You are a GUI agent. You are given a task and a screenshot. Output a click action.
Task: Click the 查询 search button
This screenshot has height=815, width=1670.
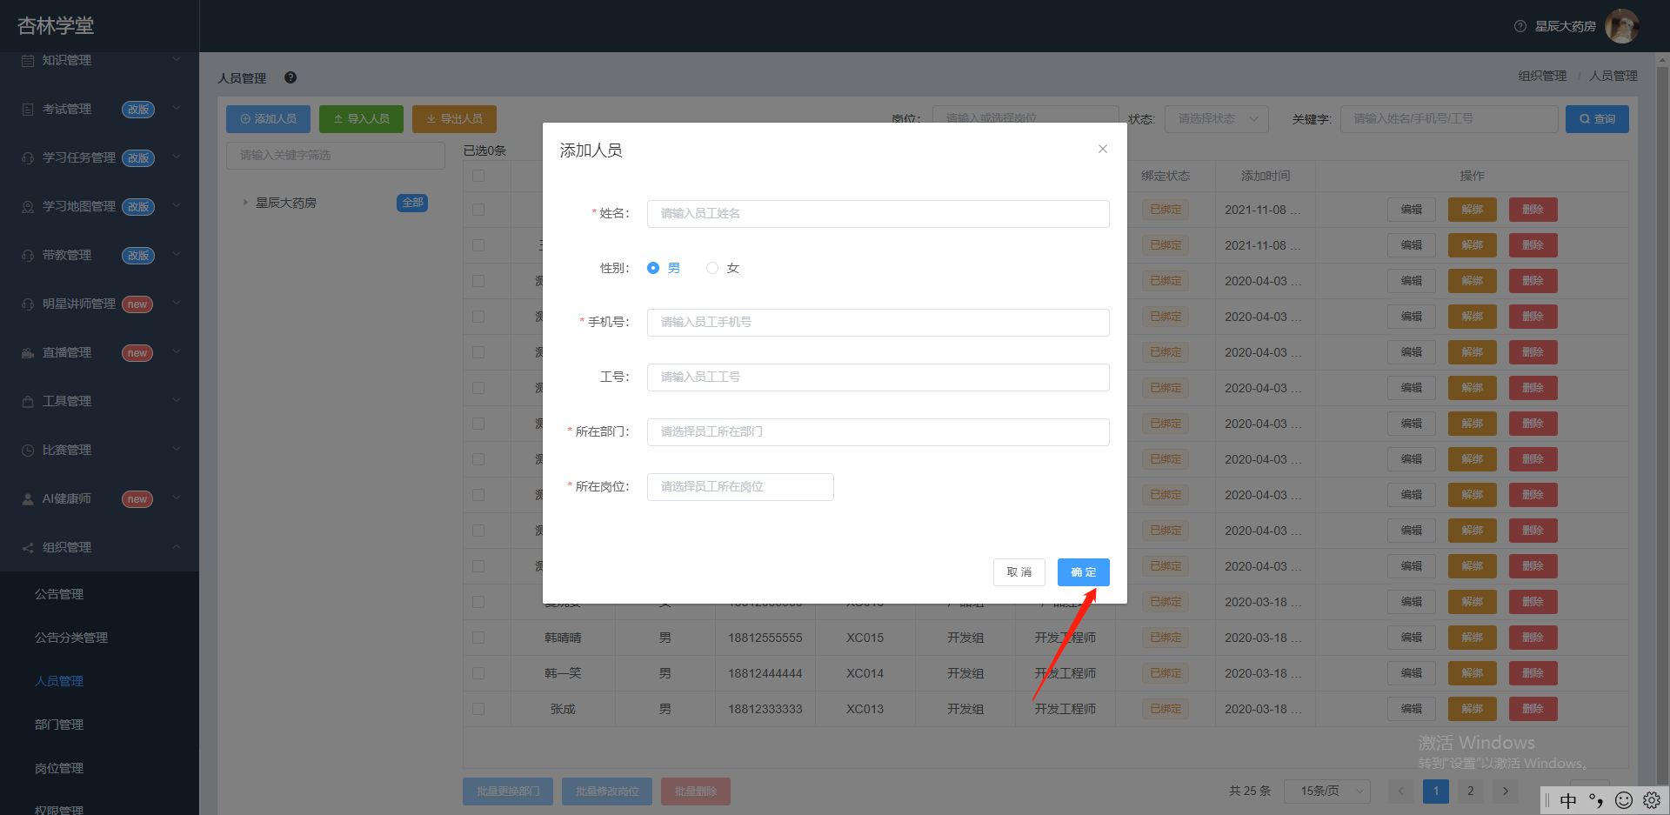pos(1597,119)
